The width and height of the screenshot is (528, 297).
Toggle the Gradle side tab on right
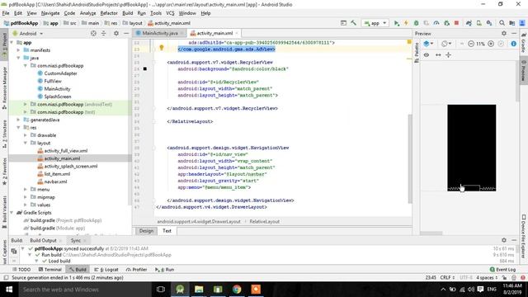click(524, 43)
